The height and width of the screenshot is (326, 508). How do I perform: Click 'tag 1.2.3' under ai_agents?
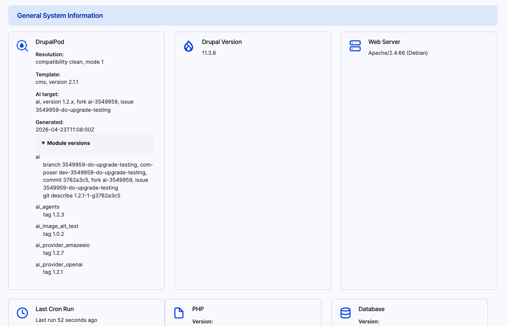point(54,215)
